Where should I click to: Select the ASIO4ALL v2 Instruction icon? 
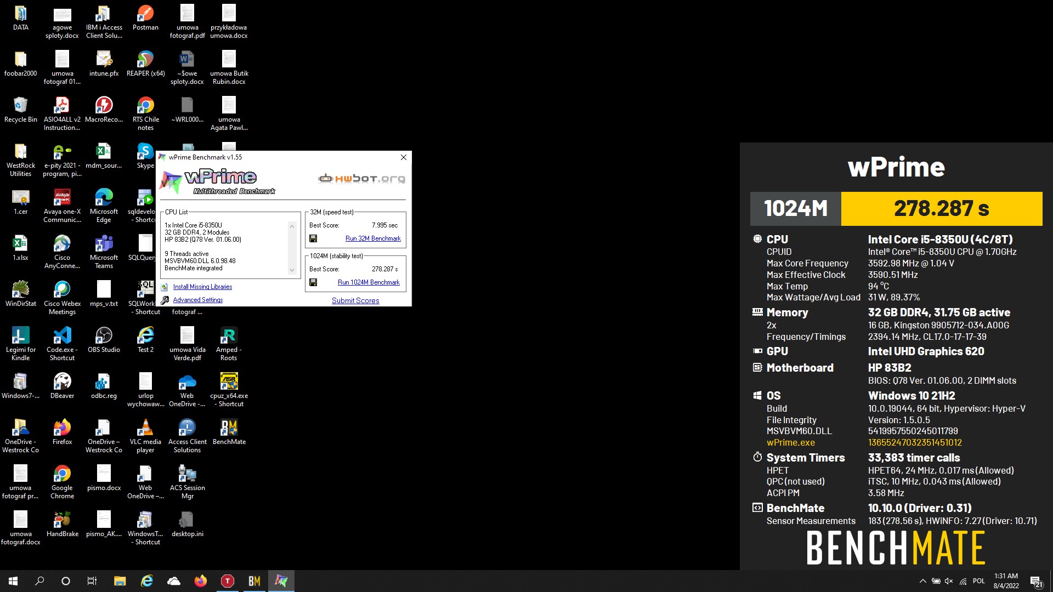point(62,114)
